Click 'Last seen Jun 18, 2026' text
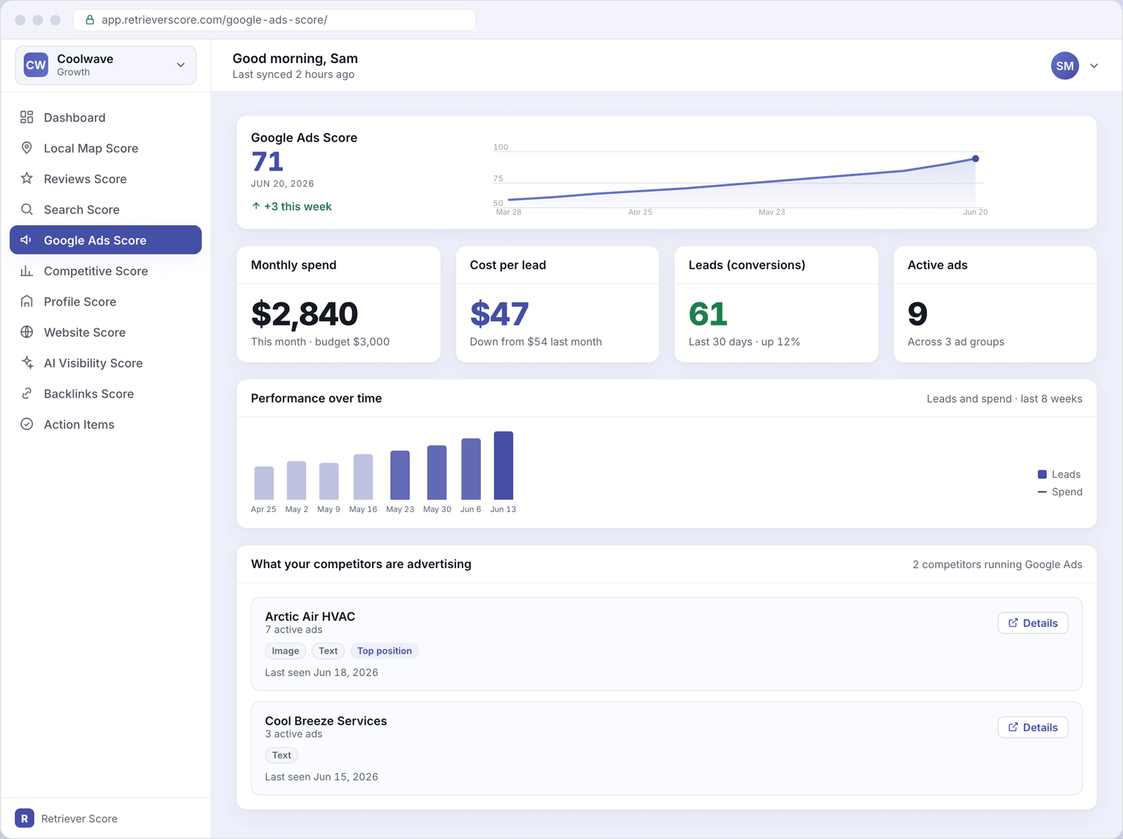This screenshot has width=1123, height=839. click(x=321, y=672)
